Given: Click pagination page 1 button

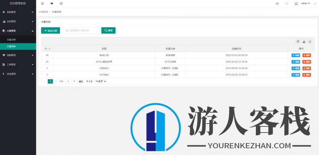Looking at the screenshot, I should 50,81.
